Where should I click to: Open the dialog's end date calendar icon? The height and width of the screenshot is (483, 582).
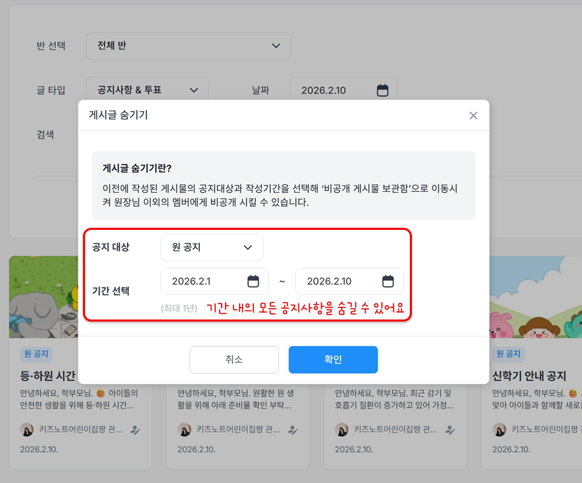click(x=388, y=281)
